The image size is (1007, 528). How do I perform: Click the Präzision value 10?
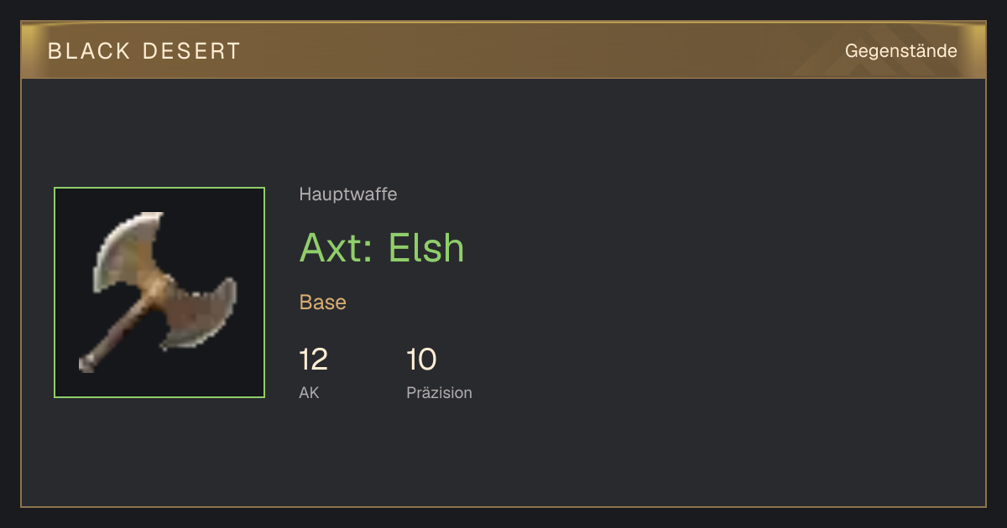click(x=421, y=360)
